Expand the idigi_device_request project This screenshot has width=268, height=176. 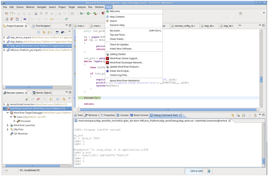(x=5, y=38)
